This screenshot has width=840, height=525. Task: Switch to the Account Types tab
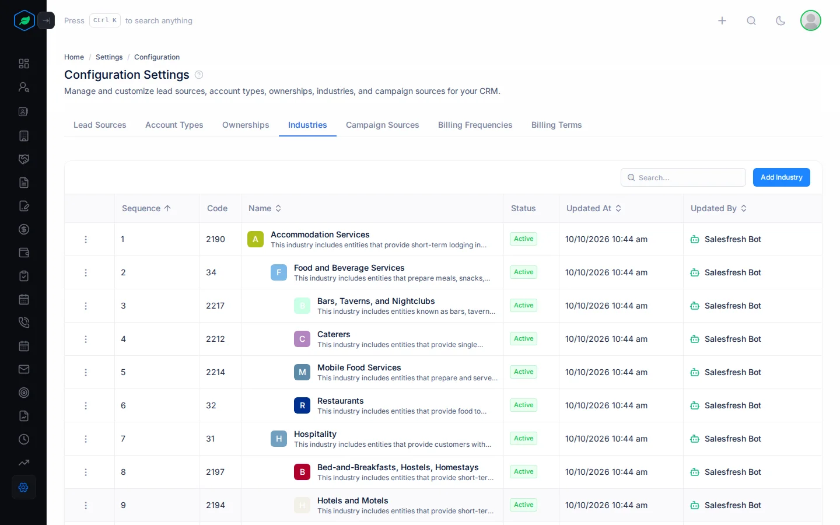point(174,125)
